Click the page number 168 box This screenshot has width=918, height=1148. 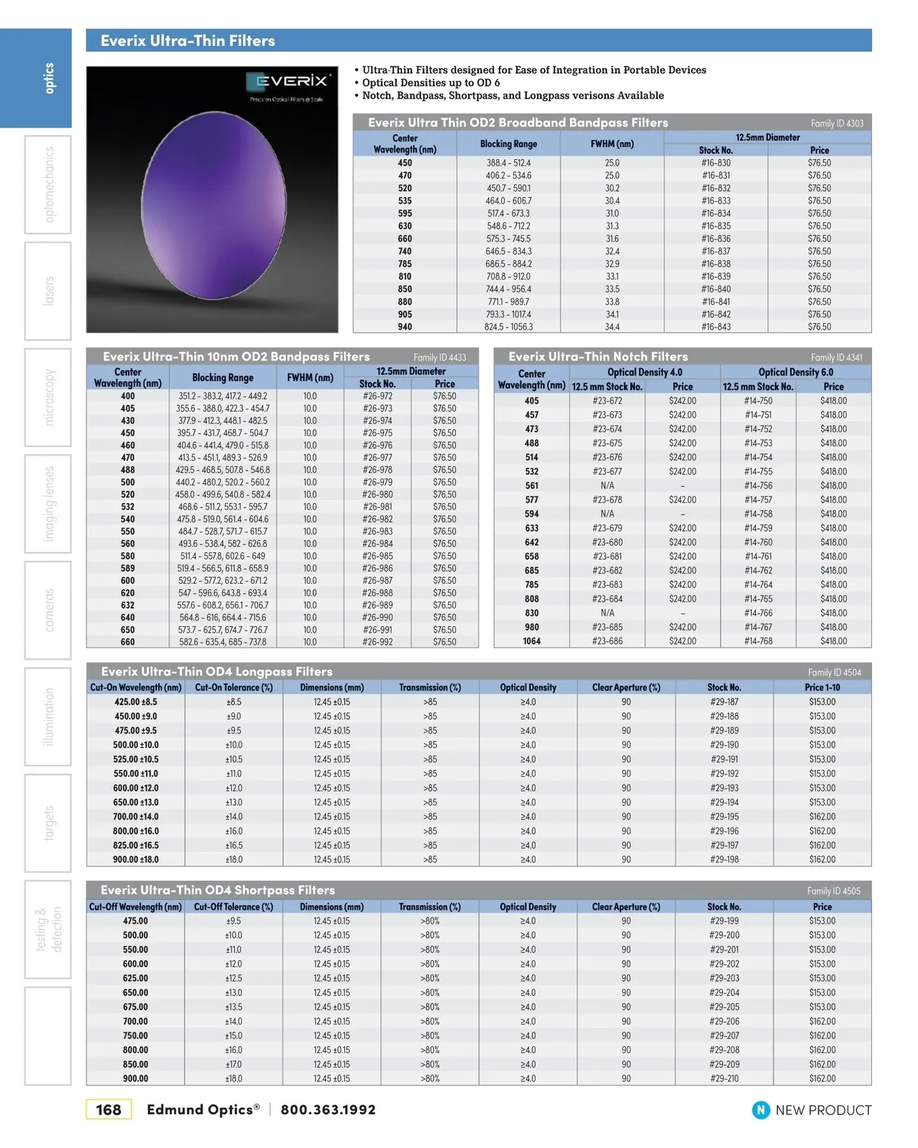pos(109,1110)
